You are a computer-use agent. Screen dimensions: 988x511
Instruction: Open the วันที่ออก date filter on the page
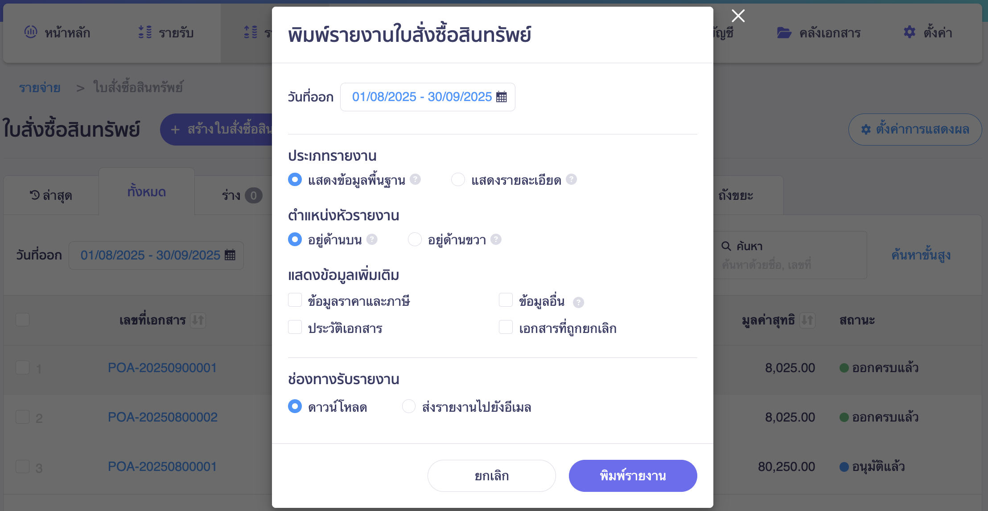click(156, 255)
